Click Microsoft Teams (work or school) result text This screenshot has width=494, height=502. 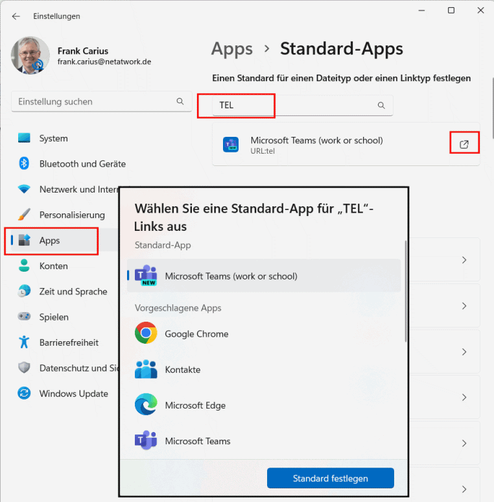pos(317,141)
